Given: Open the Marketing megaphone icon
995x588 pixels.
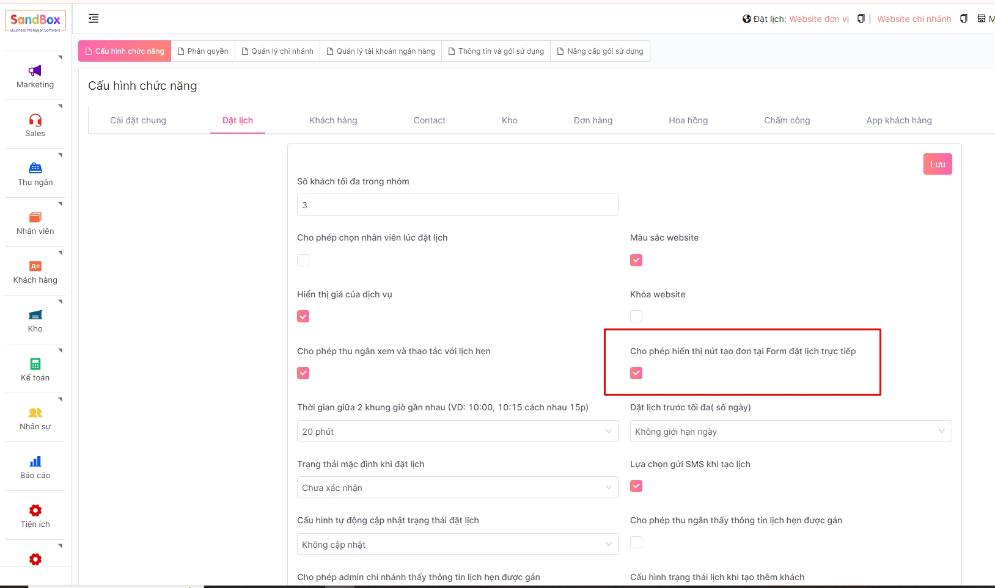Looking at the screenshot, I should 35,71.
